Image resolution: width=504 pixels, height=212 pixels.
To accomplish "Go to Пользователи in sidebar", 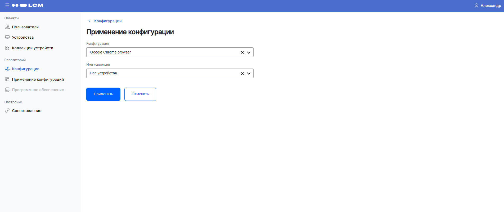I will [x=25, y=27].
